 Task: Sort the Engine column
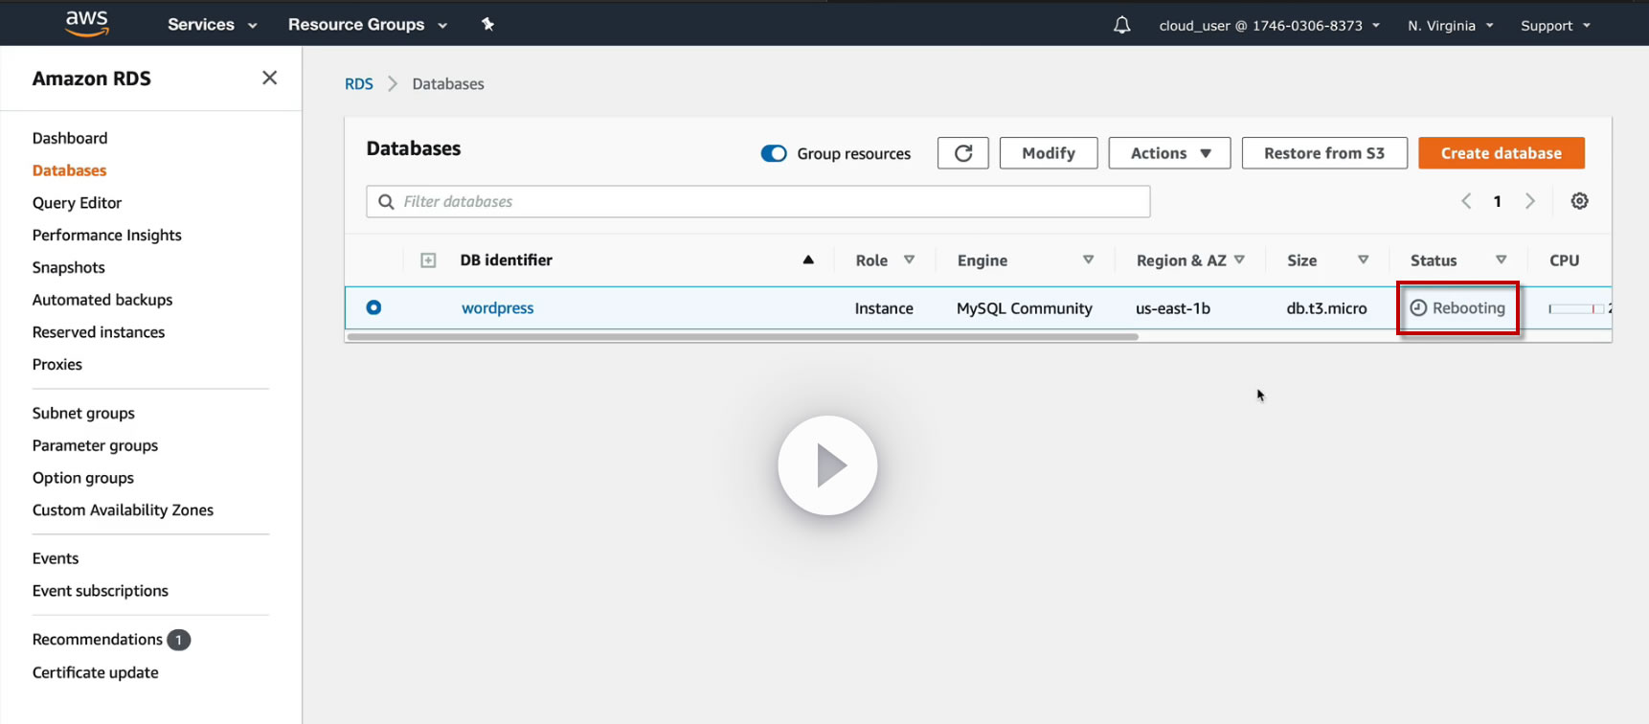coord(1088,260)
